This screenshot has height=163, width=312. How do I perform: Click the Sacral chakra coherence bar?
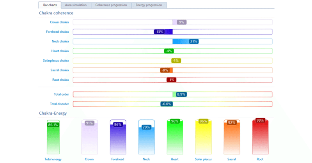pos(172,70)
